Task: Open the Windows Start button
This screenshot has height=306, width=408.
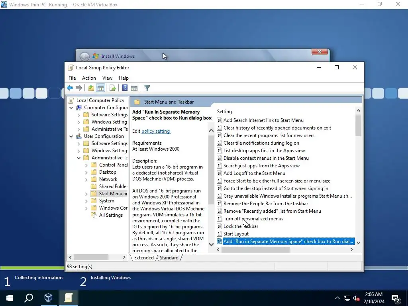Action: (10, 298)
